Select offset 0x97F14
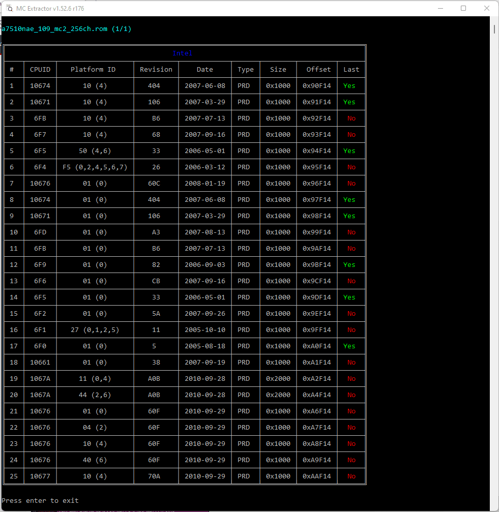Viewport: 499px width, 512px height. [316, 200]
